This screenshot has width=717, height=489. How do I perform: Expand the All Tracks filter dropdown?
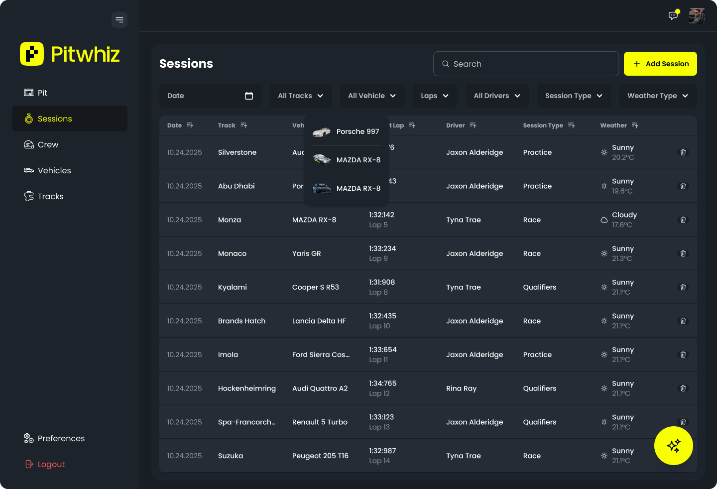pyautogui.click(x=301, y=96)
